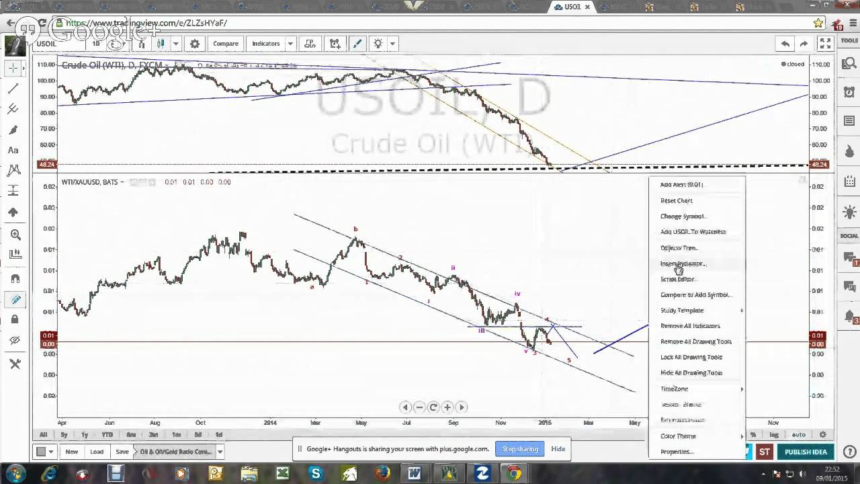Image resolution: width=860 pixels, height=484 pixels.
Task: Toggle hide all drawings eye icon
Action: [x=15, y=341]
